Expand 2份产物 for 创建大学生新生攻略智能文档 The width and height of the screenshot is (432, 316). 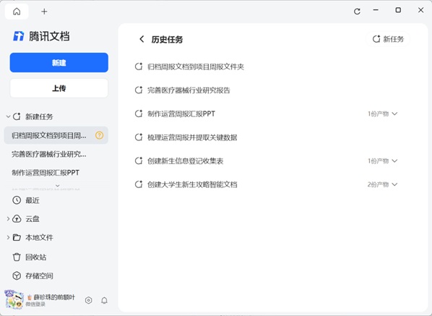pyautogui.click(x=383, y=184)
